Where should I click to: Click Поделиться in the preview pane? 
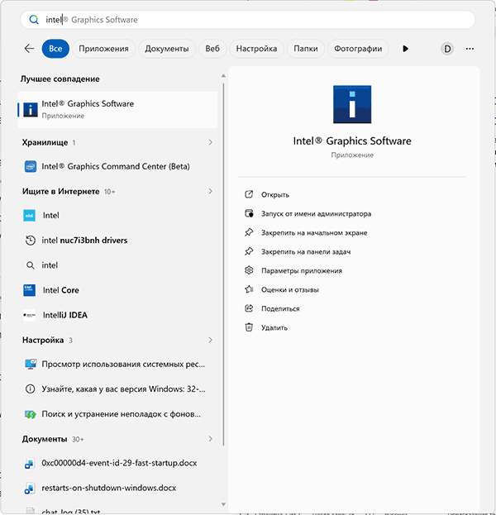tap(280, 308)
